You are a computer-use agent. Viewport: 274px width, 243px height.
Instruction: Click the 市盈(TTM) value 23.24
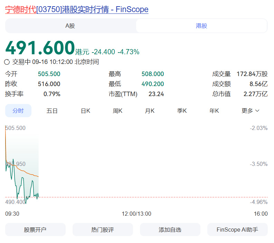point(156,94)
